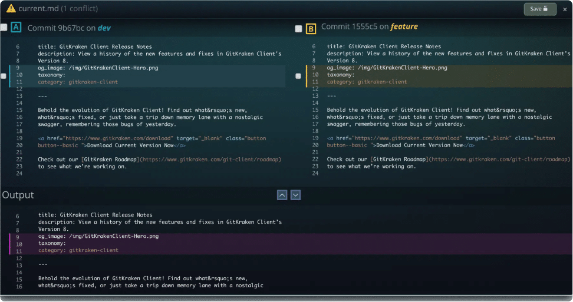Jump to next conflict with down arrow
The image size is (573, 302).
coord(295,195)
